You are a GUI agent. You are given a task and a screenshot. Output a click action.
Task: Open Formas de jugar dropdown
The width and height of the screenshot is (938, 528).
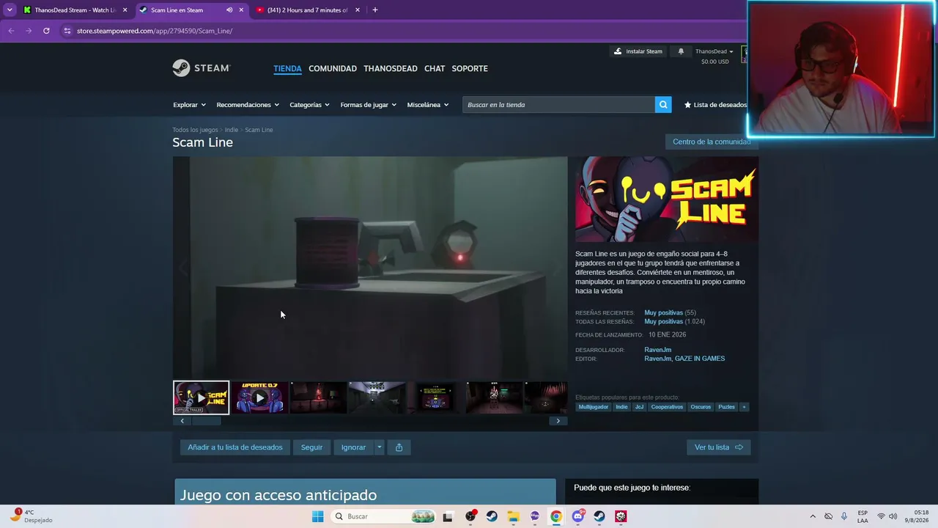pos(368,105)
